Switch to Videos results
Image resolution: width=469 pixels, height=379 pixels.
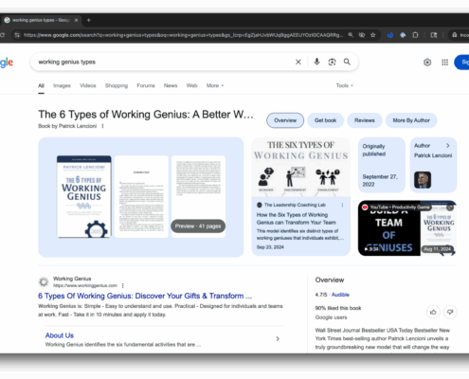pyautogui.click(x=88, y=85)
